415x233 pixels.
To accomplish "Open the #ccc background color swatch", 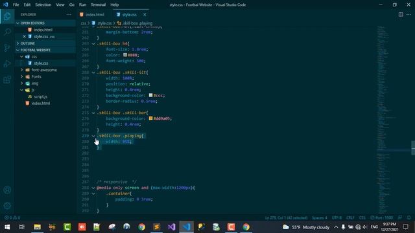I will tap(150, 95).
